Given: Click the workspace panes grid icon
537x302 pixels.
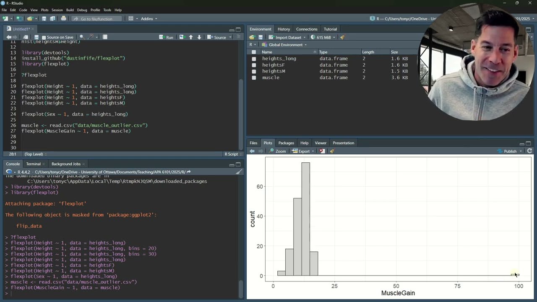Looking at the screenshot, I should point(131,18).
